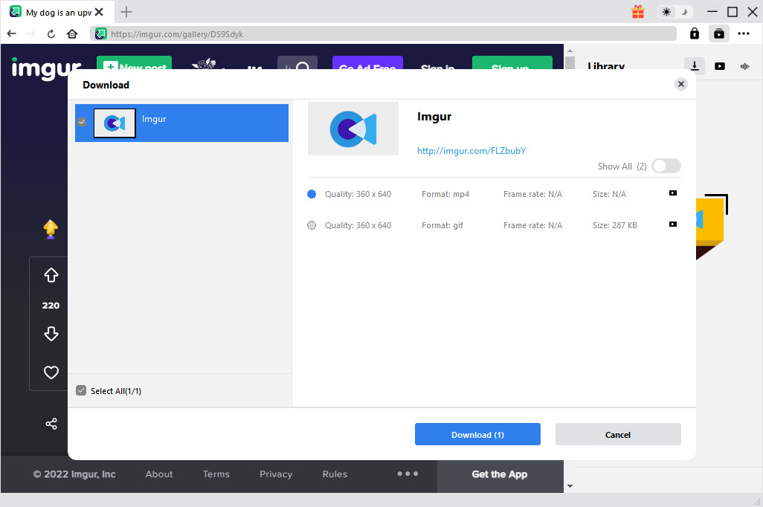Click the lock icon in the address bar
763x507 pixels.
click(x=694, y=33)
